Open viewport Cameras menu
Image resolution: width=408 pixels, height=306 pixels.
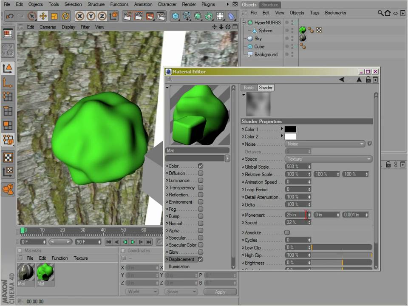click(48, 27)
